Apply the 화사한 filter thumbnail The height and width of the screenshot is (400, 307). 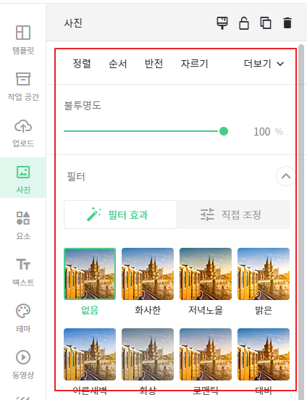pyautogui.click(x=148, y=274)
